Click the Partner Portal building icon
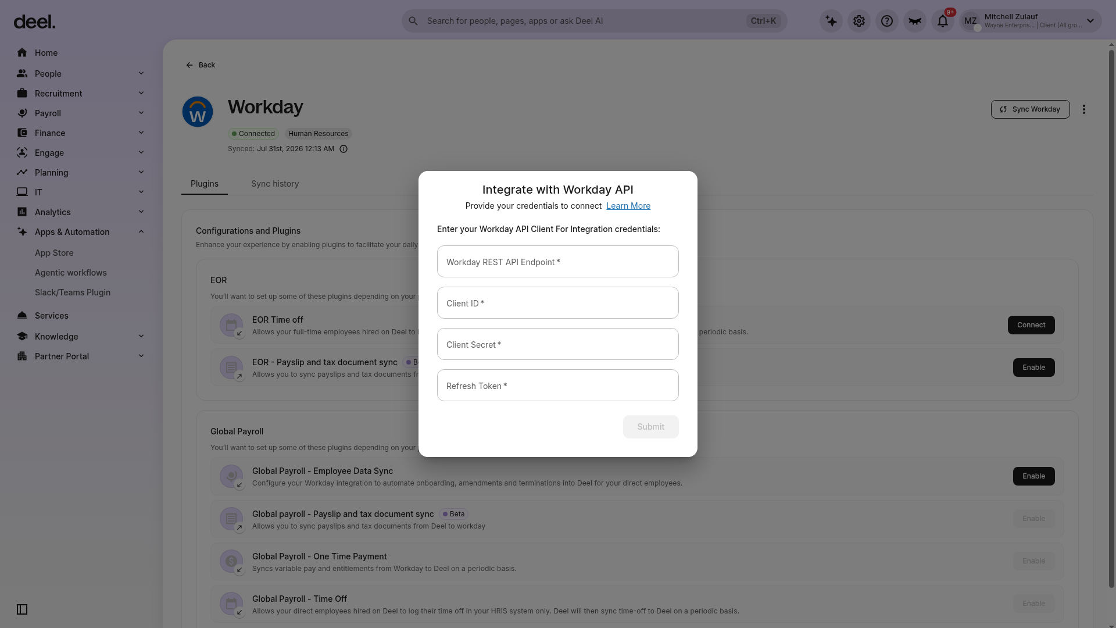This screenshot has height=628, width=1116. click(22, 356)
